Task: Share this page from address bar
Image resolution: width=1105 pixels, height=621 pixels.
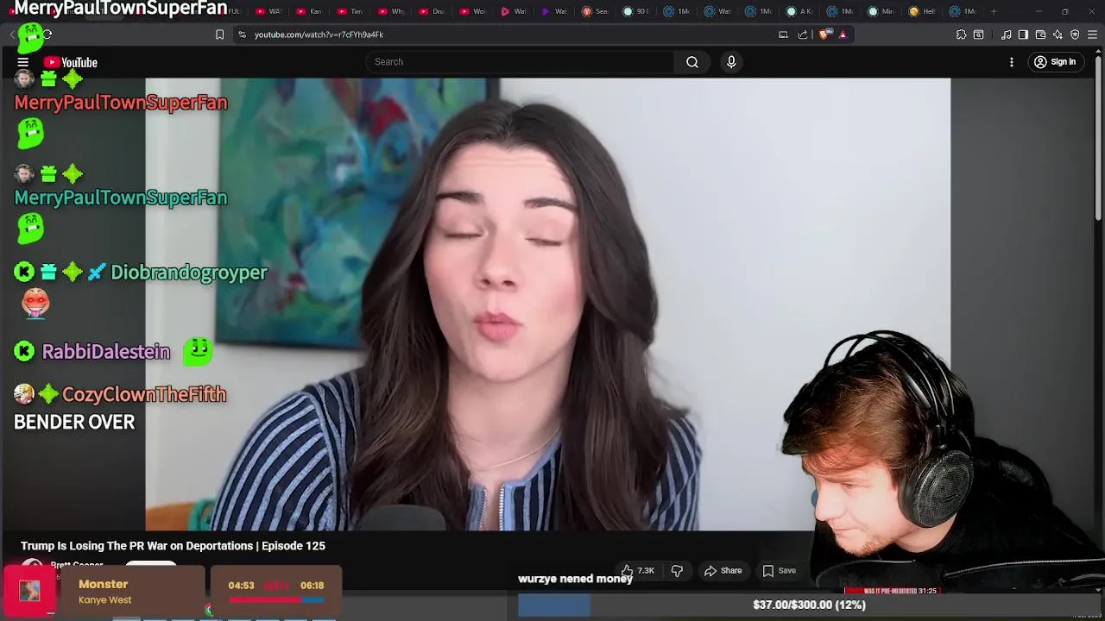Action: tap(803, 34)
